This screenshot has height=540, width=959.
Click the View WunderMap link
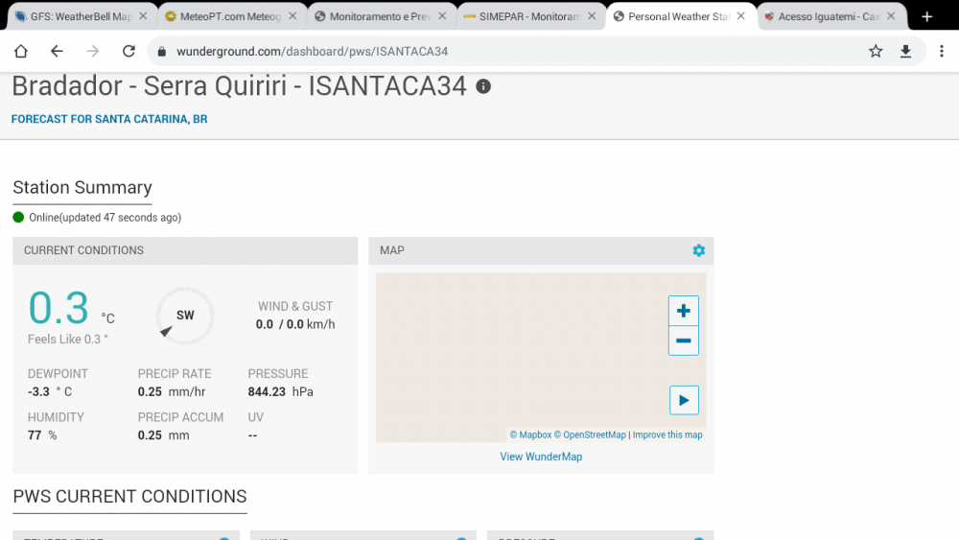pyautogui.click(x=541, y=457)
